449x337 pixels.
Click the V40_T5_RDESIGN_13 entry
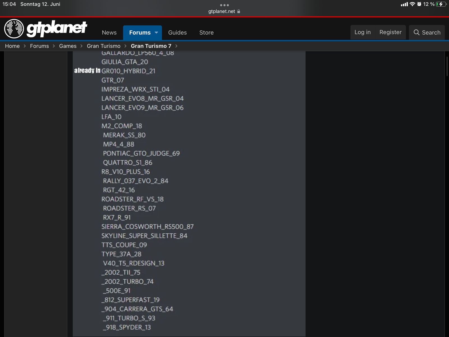click(134, 263)
